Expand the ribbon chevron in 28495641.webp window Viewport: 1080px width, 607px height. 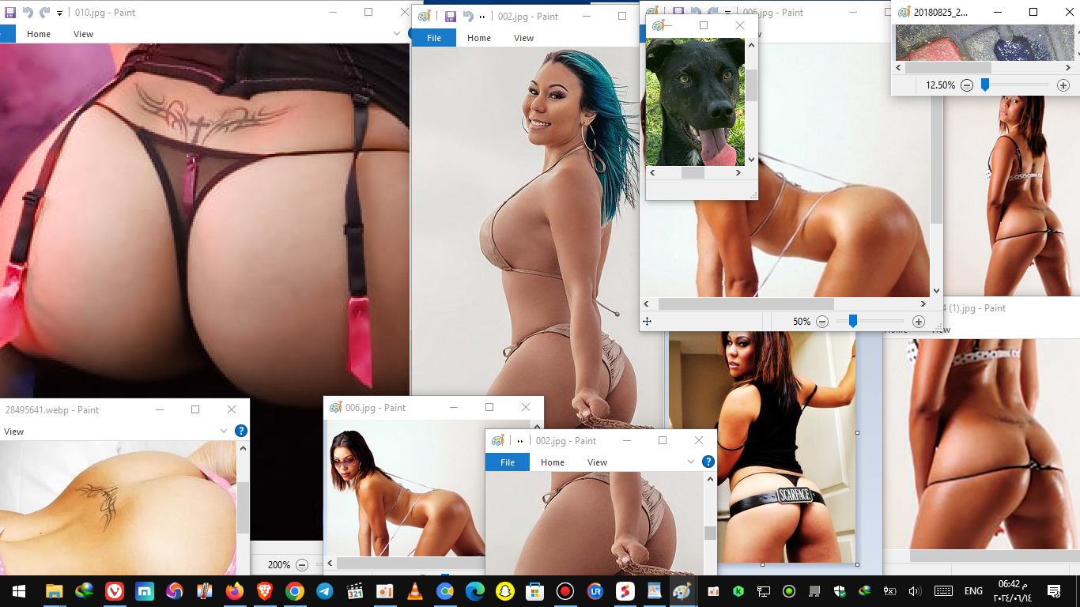tap(224, 431)
